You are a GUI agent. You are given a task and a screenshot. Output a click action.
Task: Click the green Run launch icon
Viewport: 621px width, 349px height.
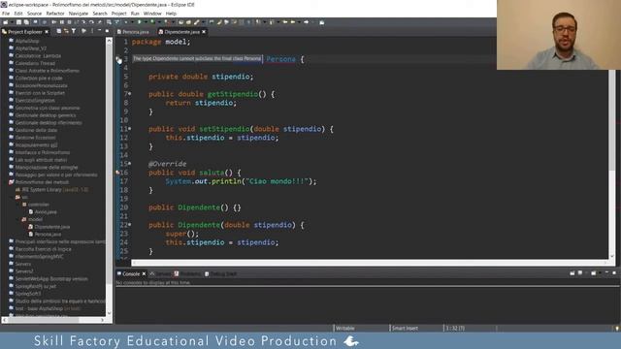pos(140,22)
